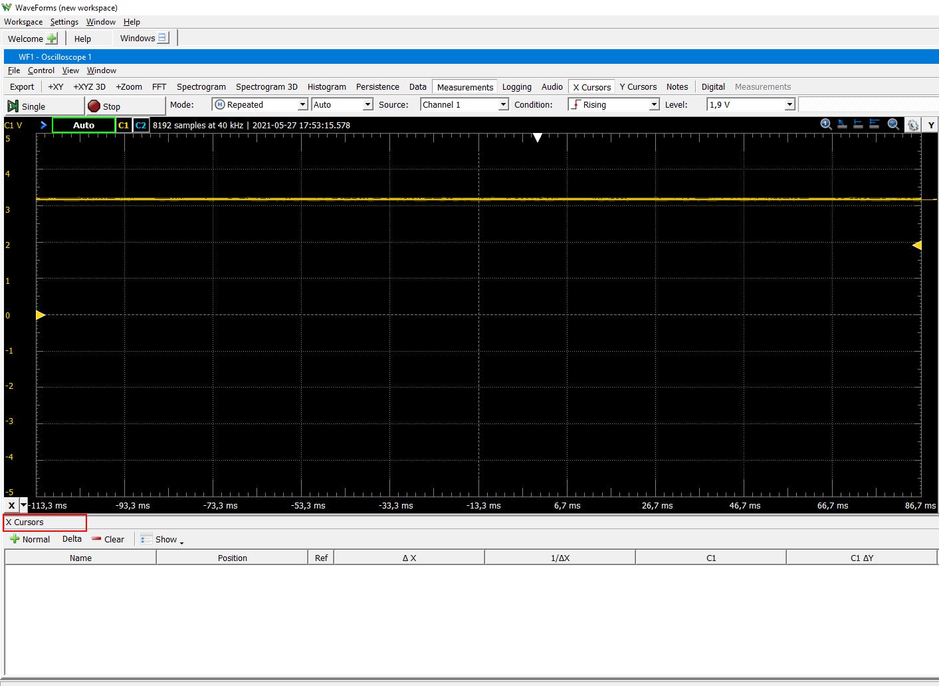Click the Spectrogram 3D button
The height and width of the screenshot is (686, 939).
pos(266,87)
